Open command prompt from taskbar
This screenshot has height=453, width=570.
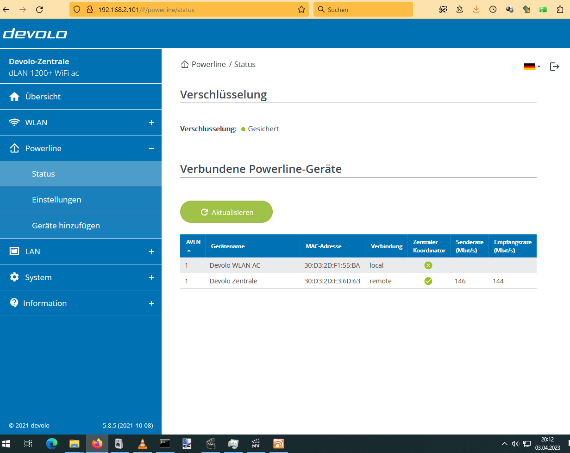[164, 444]
